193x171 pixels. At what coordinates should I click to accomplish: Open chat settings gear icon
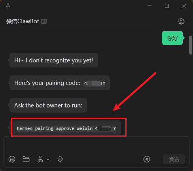[x=181, y=21]
